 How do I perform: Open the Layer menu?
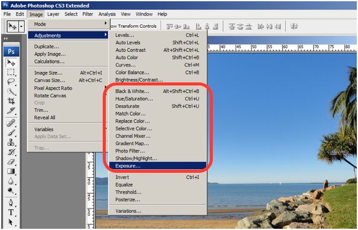(x=53, y=14)
